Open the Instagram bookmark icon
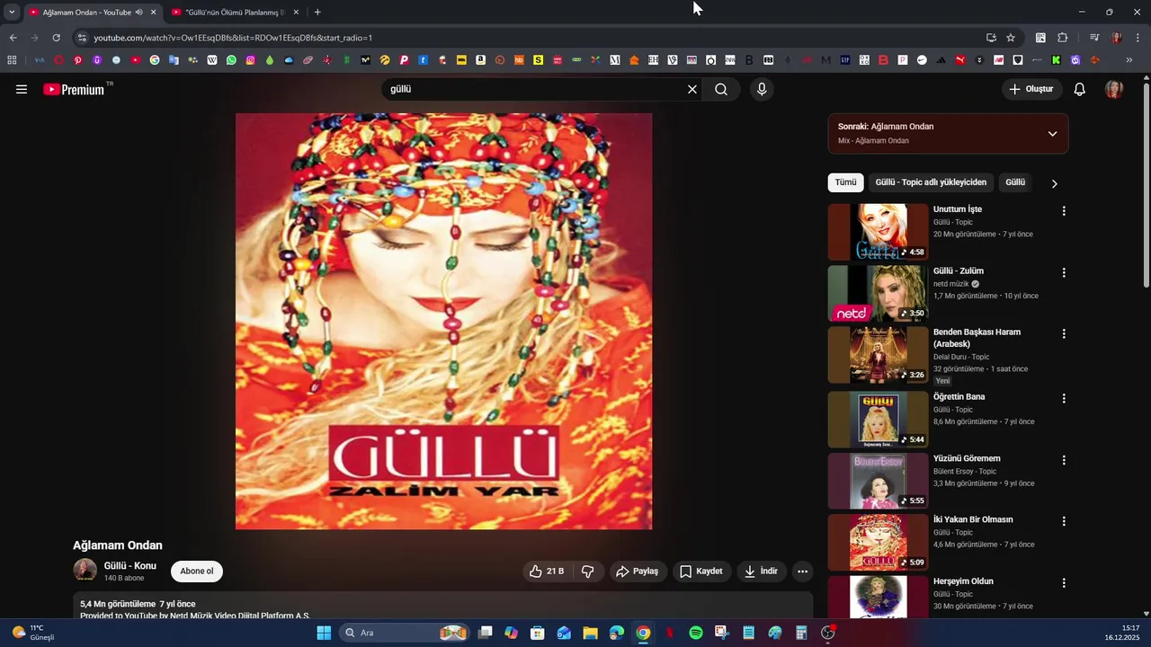Image resolution: width=1151 pixels, height=647 pixels. [250, 60]
